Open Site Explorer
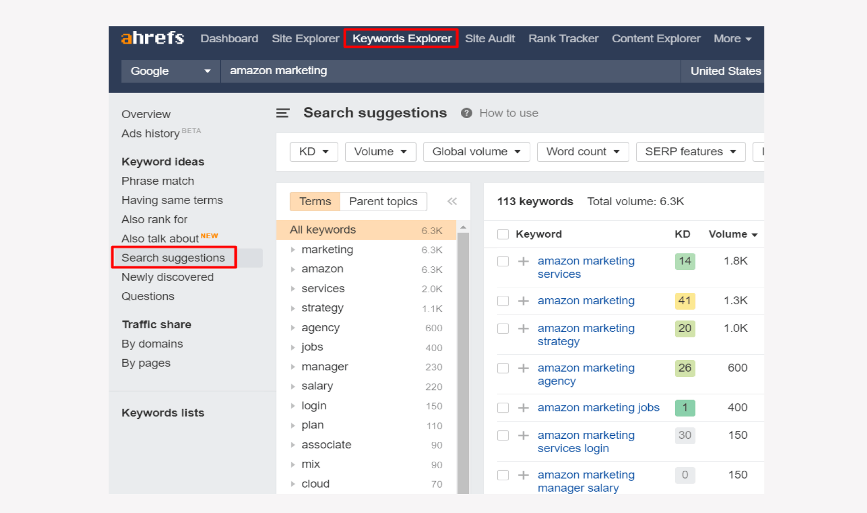Image resolution: width=867 pixels, height=513 pixels. (305, 38)
